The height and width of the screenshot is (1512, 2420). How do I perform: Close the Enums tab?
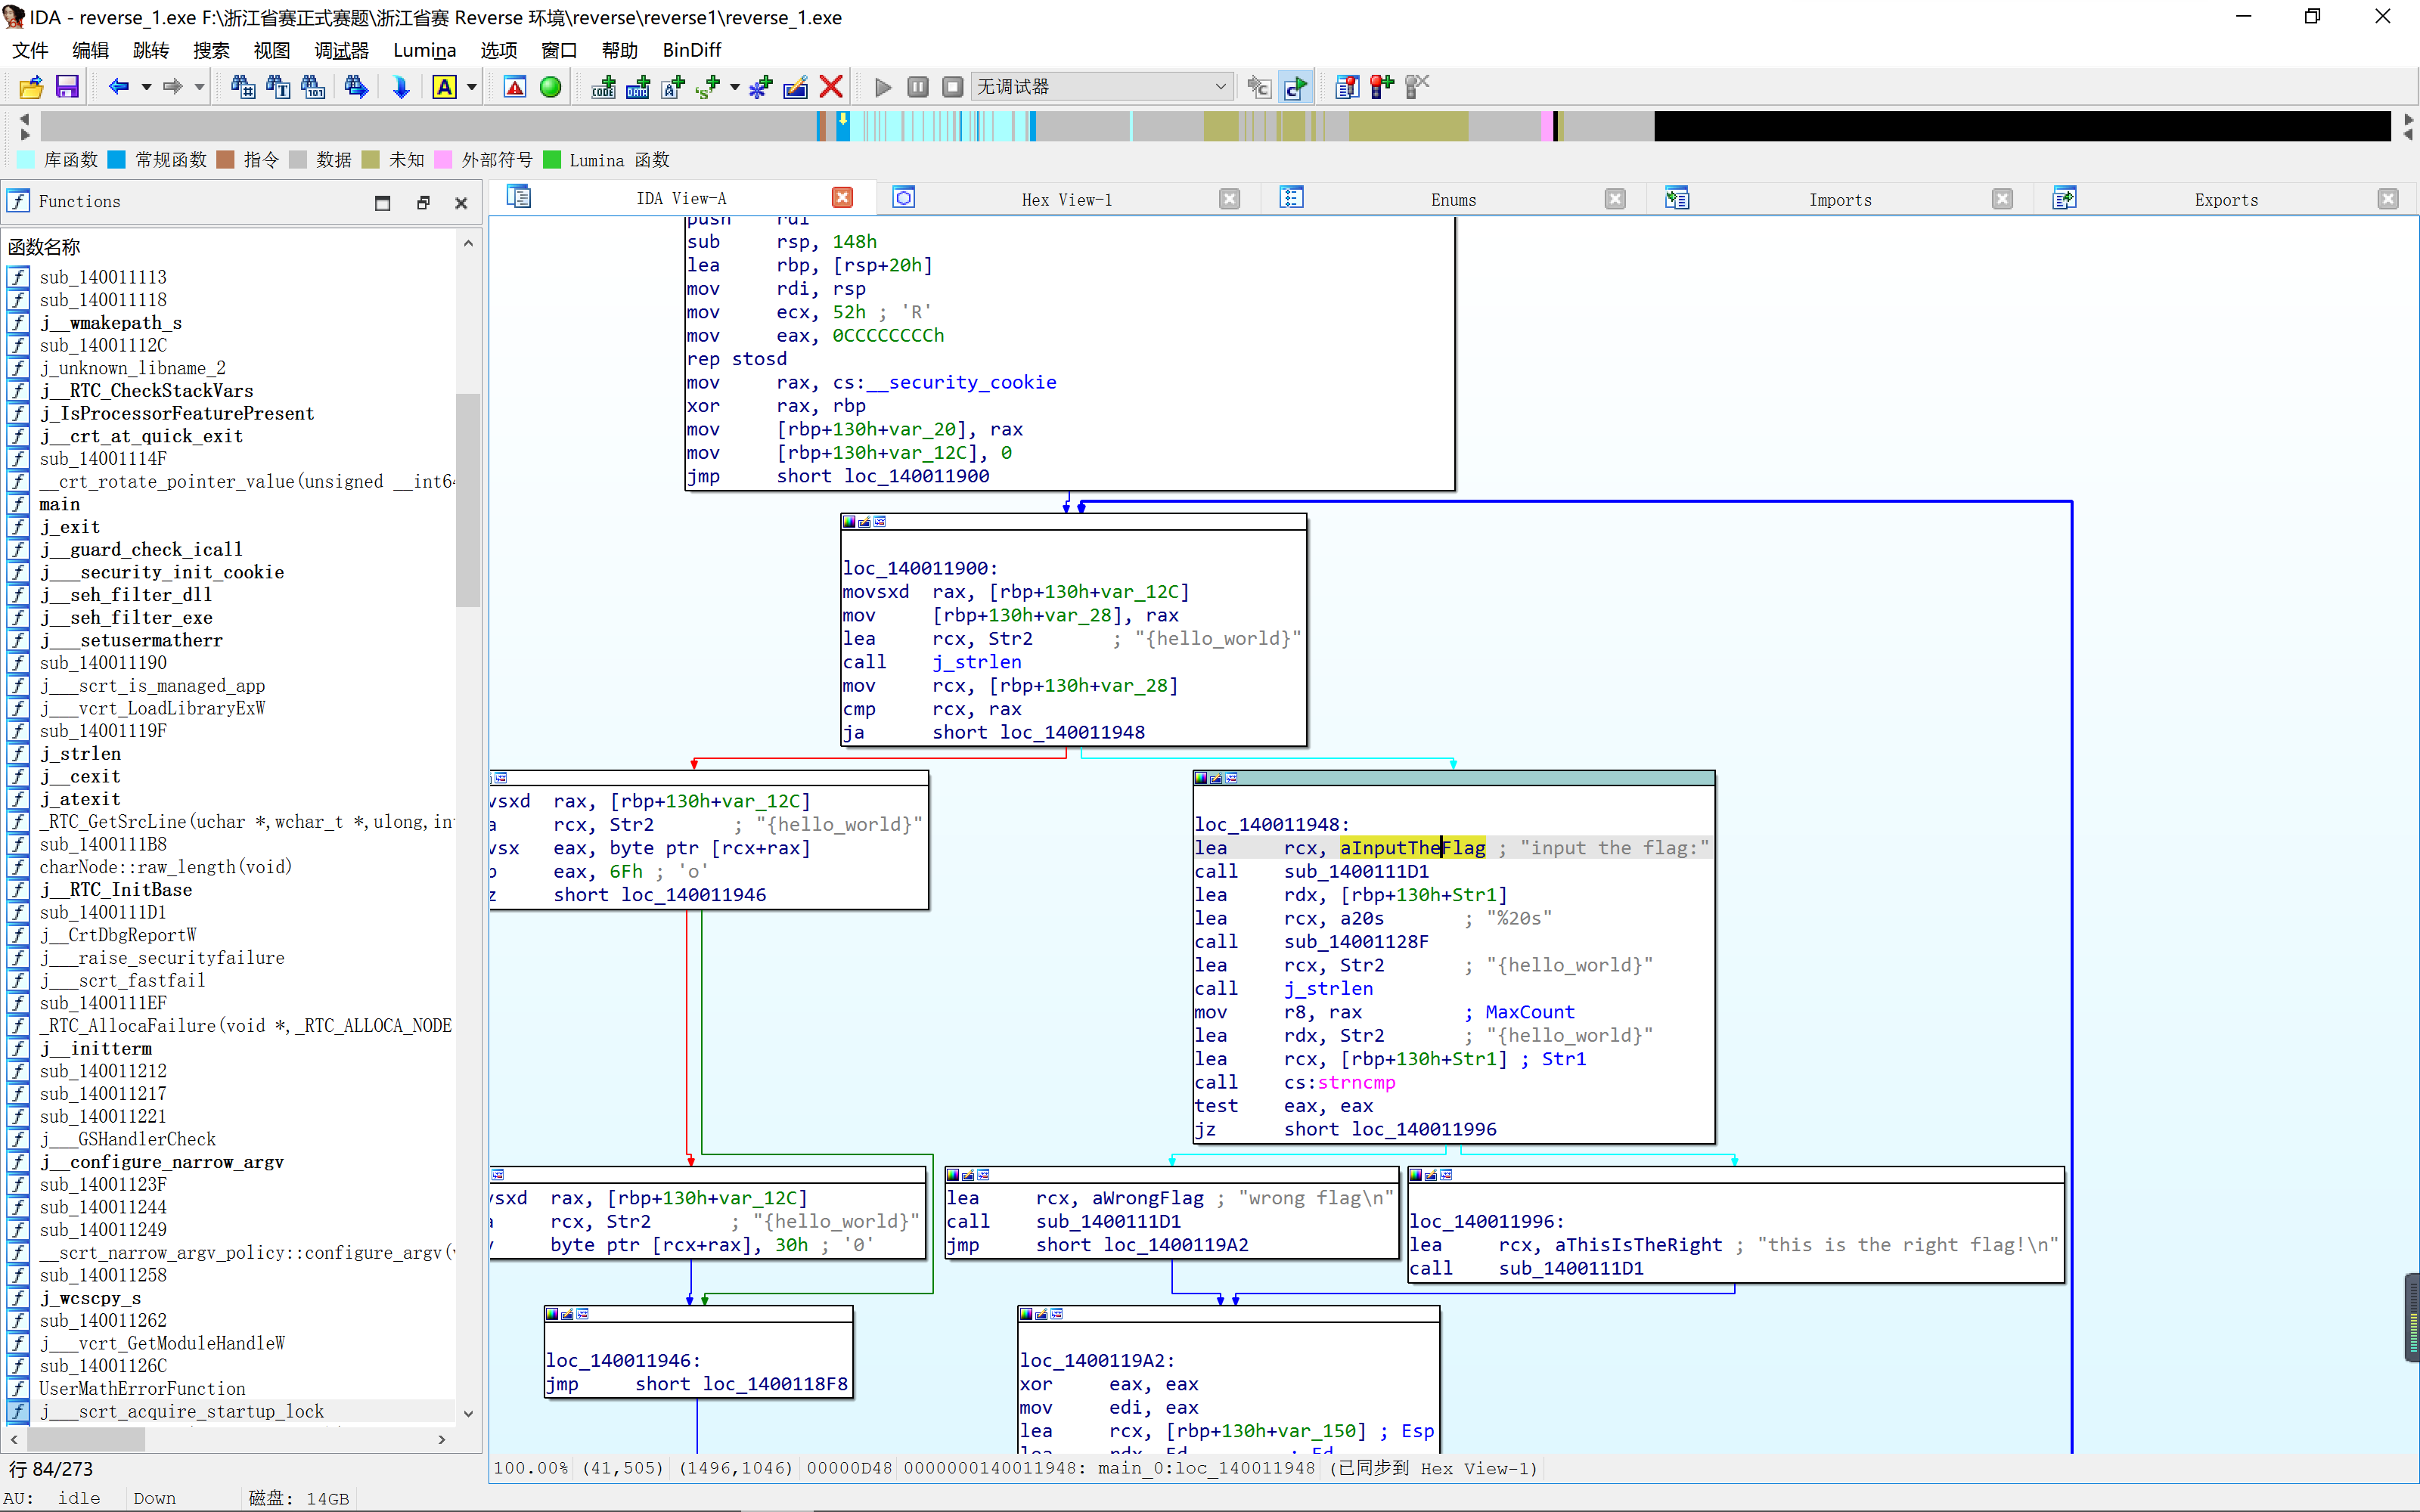[1615, 199]
